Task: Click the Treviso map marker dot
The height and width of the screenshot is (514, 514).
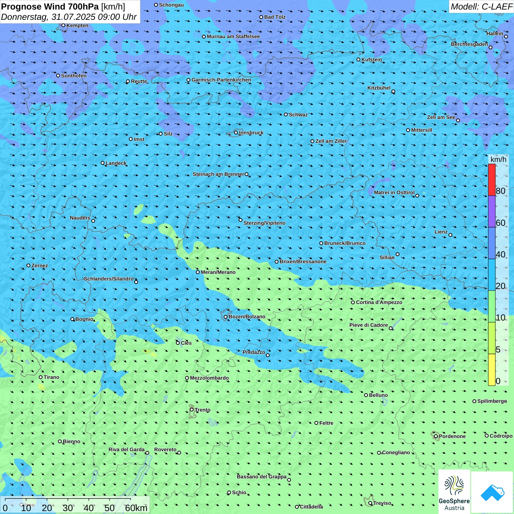Action: coord(370,503)
